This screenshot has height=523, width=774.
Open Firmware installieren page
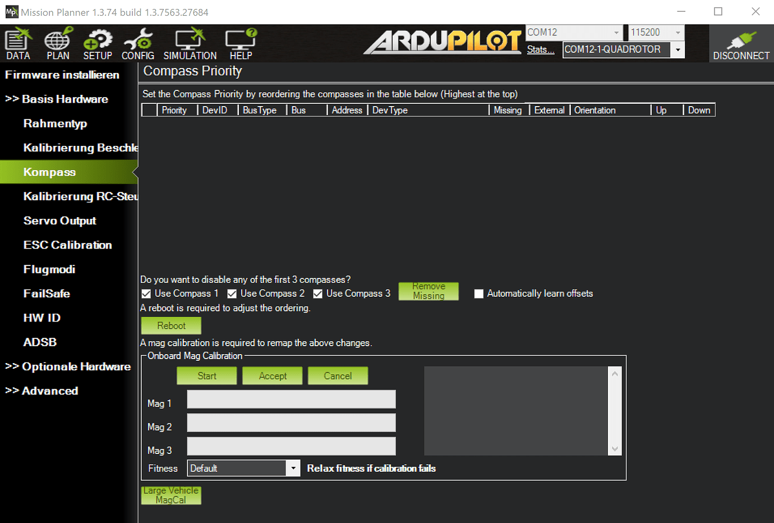tap(62, 75)
